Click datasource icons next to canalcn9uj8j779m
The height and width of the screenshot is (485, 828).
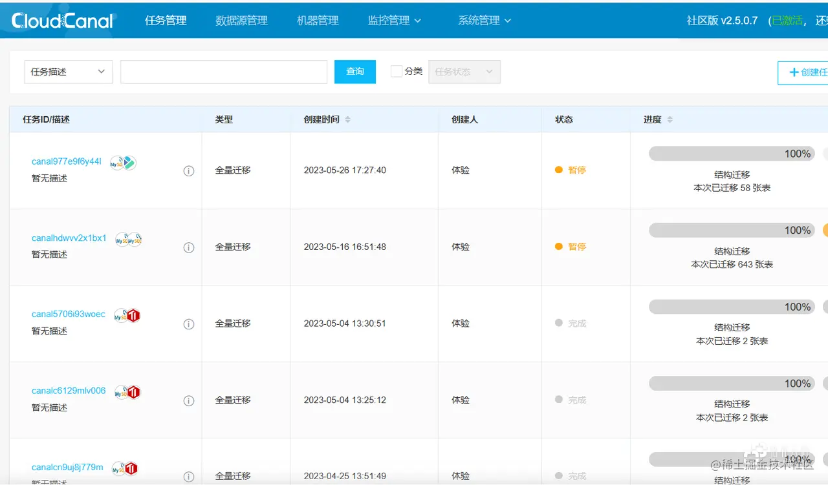(x=125, y=468)
